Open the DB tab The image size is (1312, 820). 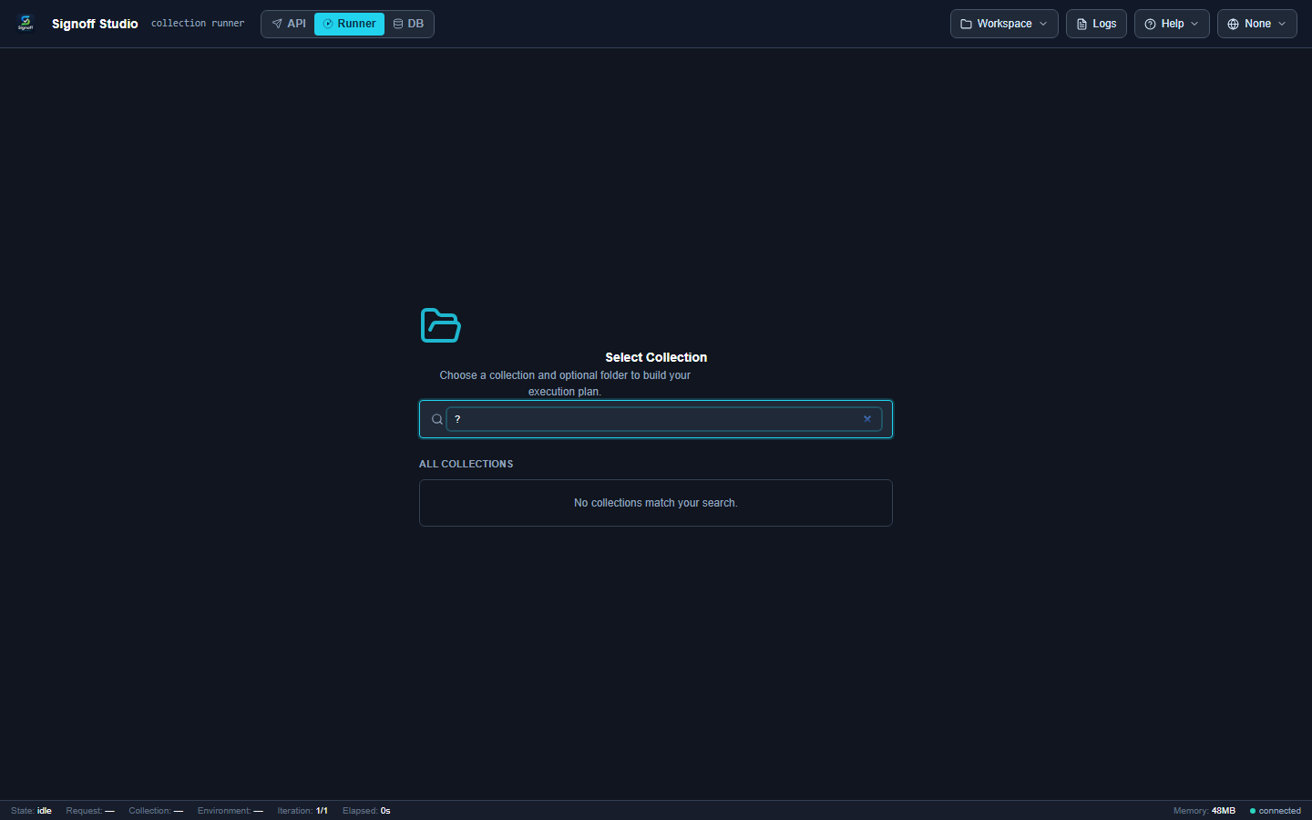408,24
